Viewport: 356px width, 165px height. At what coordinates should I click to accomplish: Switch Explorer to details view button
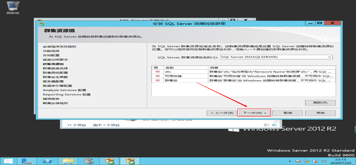pos(266,125)
